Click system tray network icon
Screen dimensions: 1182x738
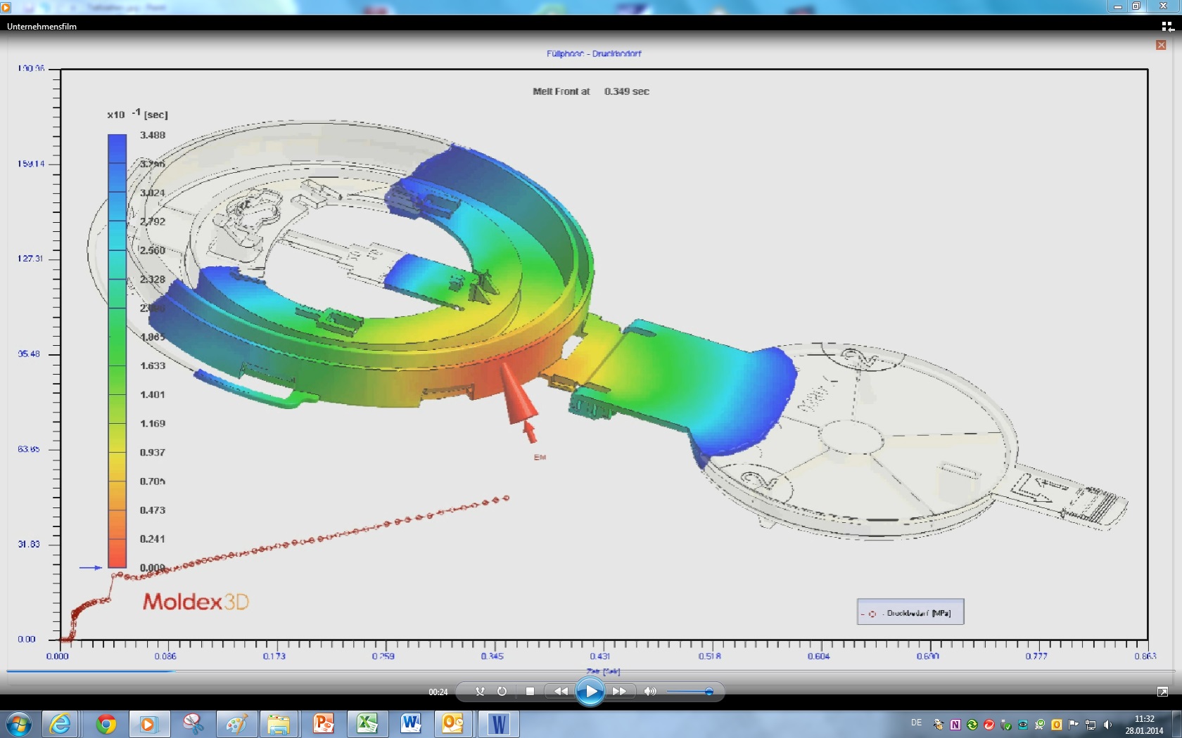click(x=1091, y=725)
